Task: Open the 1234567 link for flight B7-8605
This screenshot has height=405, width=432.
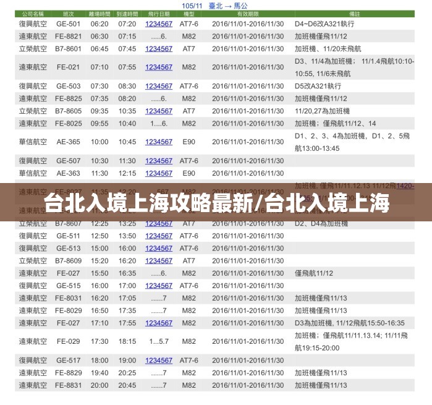Action: coord(159,111)
